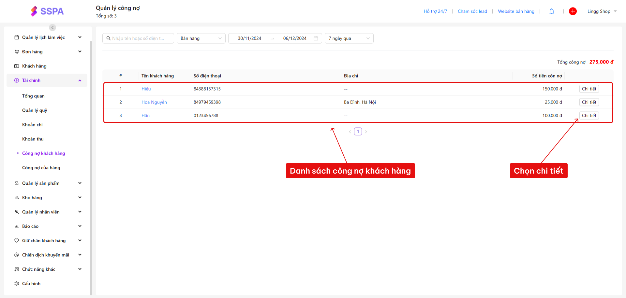The image size is (626, 298).
Task: Click end date 06/12/2024
Action: 295,38
